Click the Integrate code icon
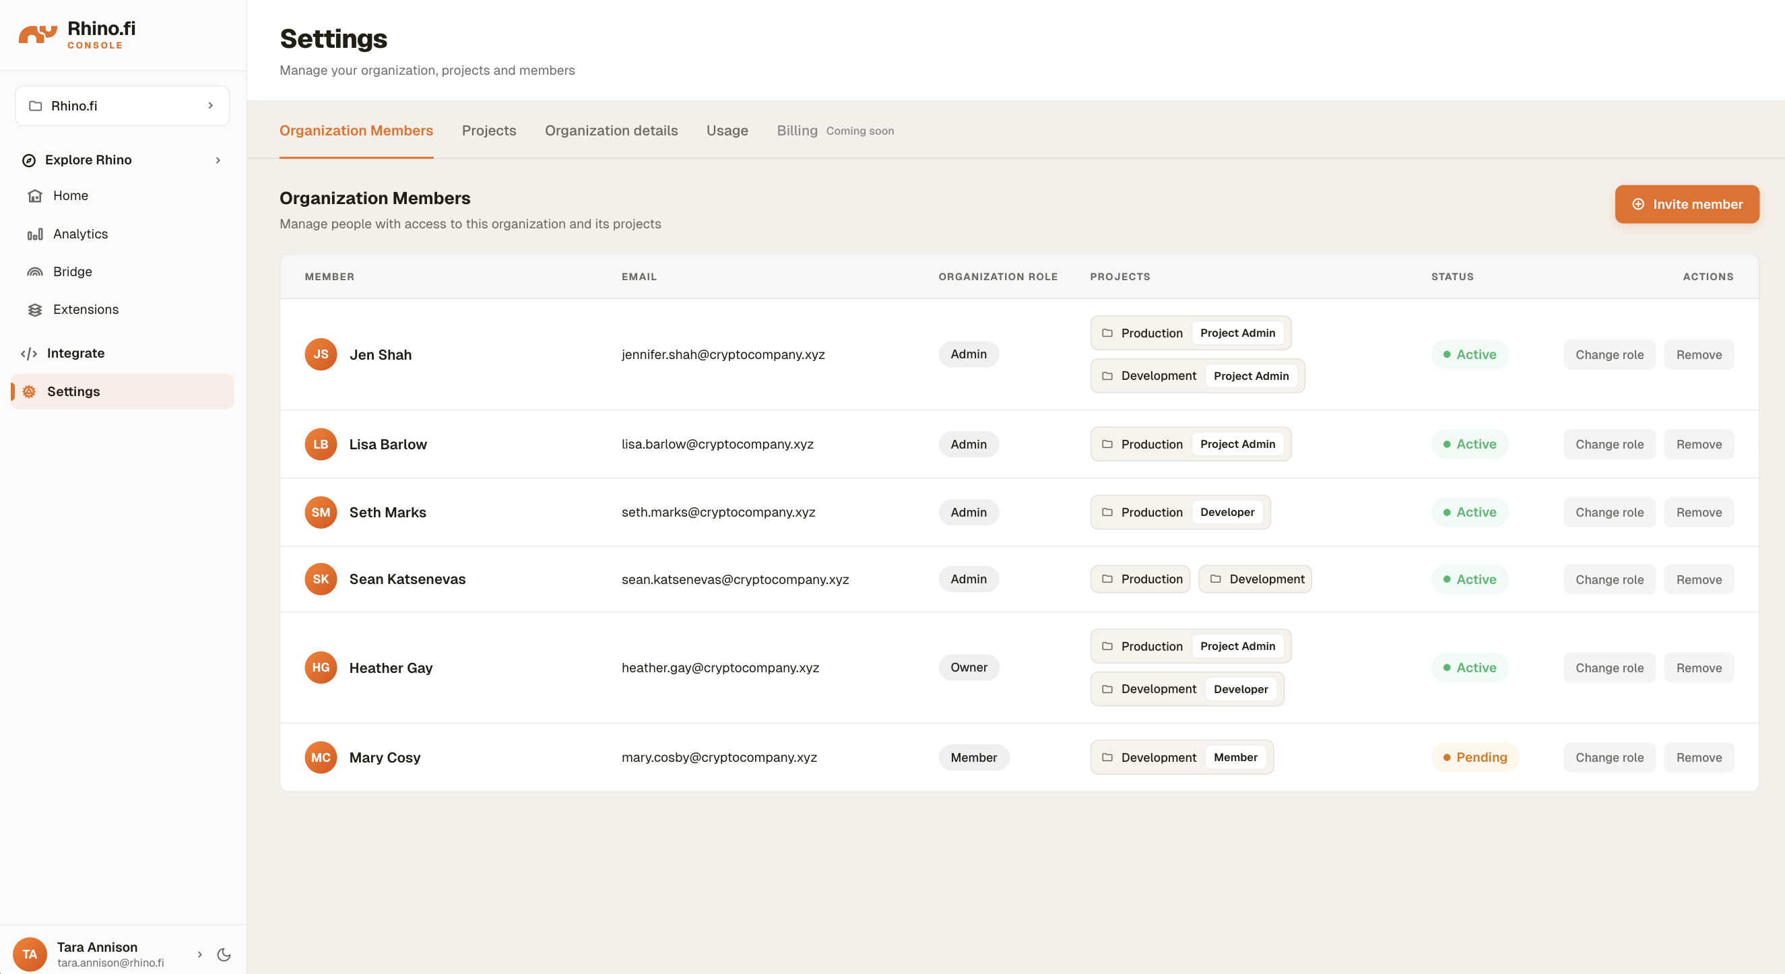This screenshot has width=1785, height=974. pyautogui.click(x=28, y=354)
